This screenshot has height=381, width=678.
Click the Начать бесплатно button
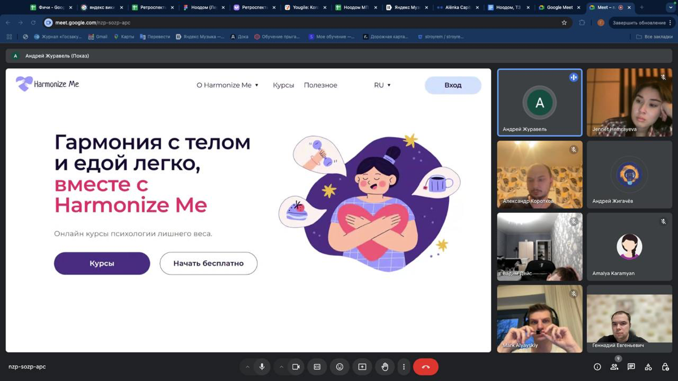click(x=208, y=264)
